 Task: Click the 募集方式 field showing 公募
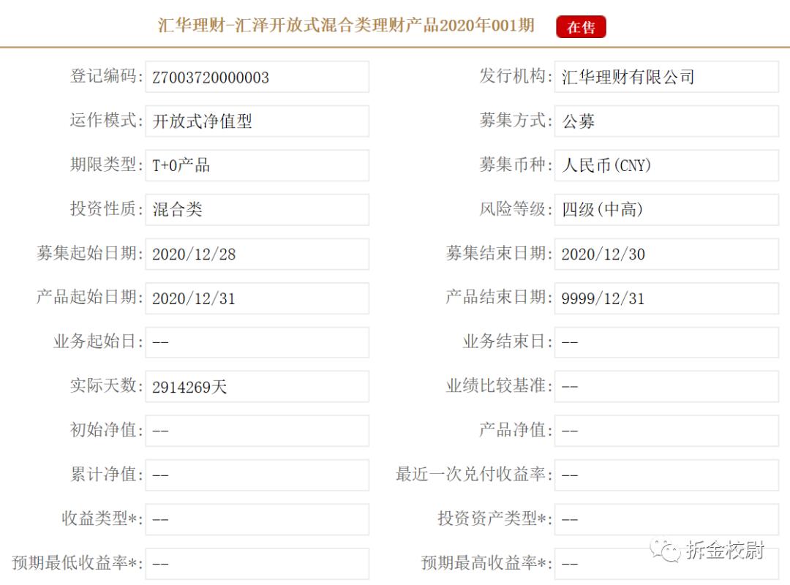pyautogui.click(x=666, y=121)
